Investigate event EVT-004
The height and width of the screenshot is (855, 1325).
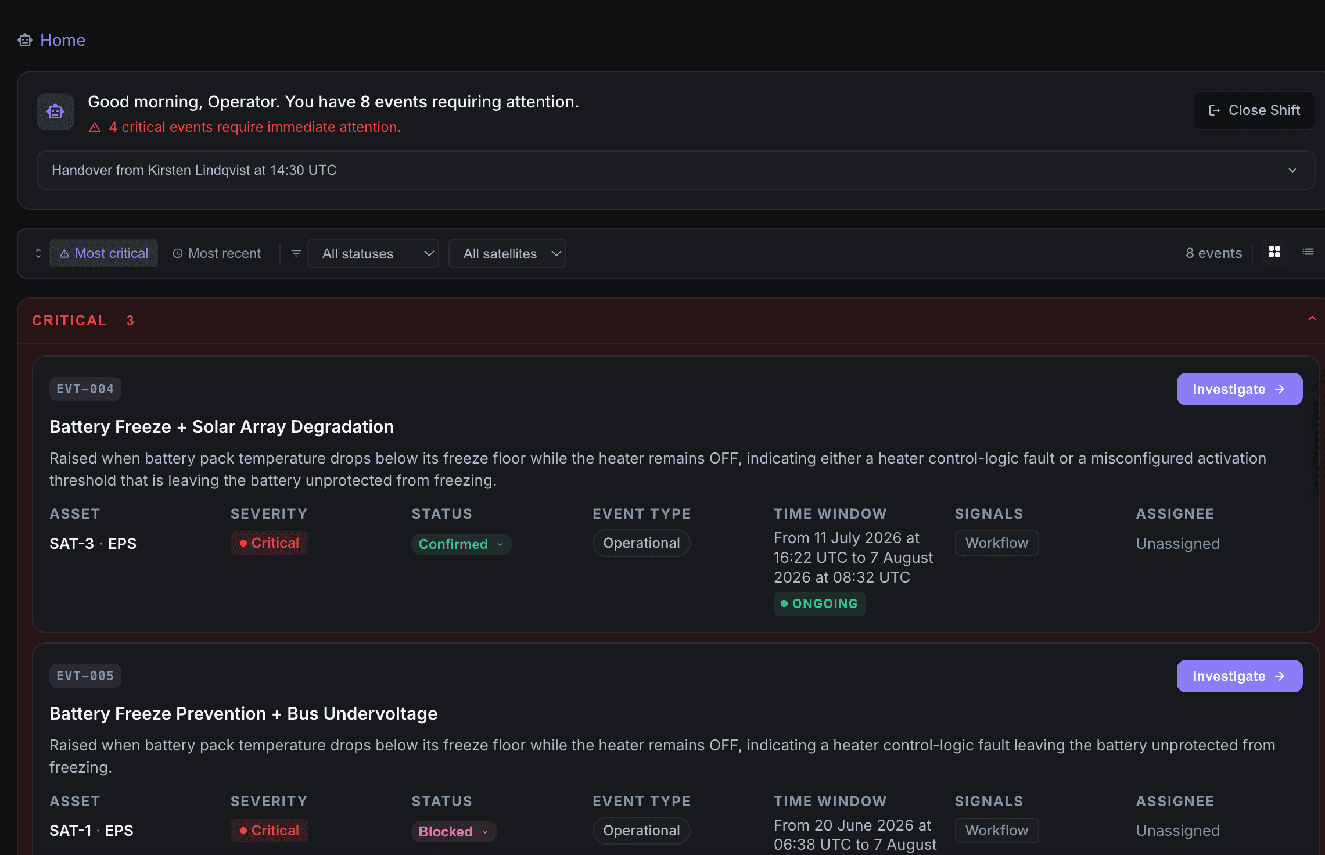click(1240, 389)
